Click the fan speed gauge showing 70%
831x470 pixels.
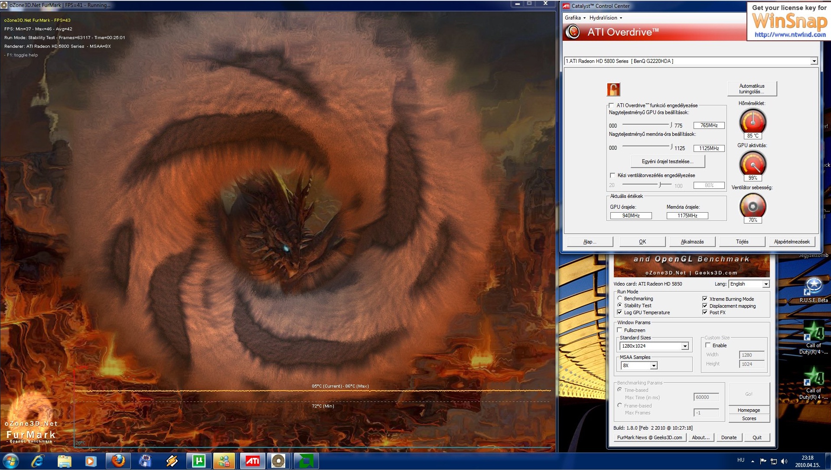[x=753, y=206]
